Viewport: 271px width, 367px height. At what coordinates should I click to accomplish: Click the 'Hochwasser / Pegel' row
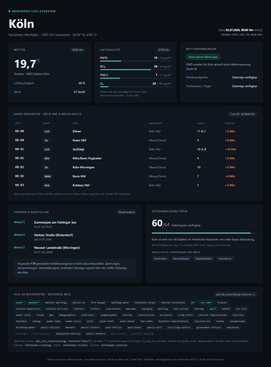pyautogui.click(x=221, y=86)
